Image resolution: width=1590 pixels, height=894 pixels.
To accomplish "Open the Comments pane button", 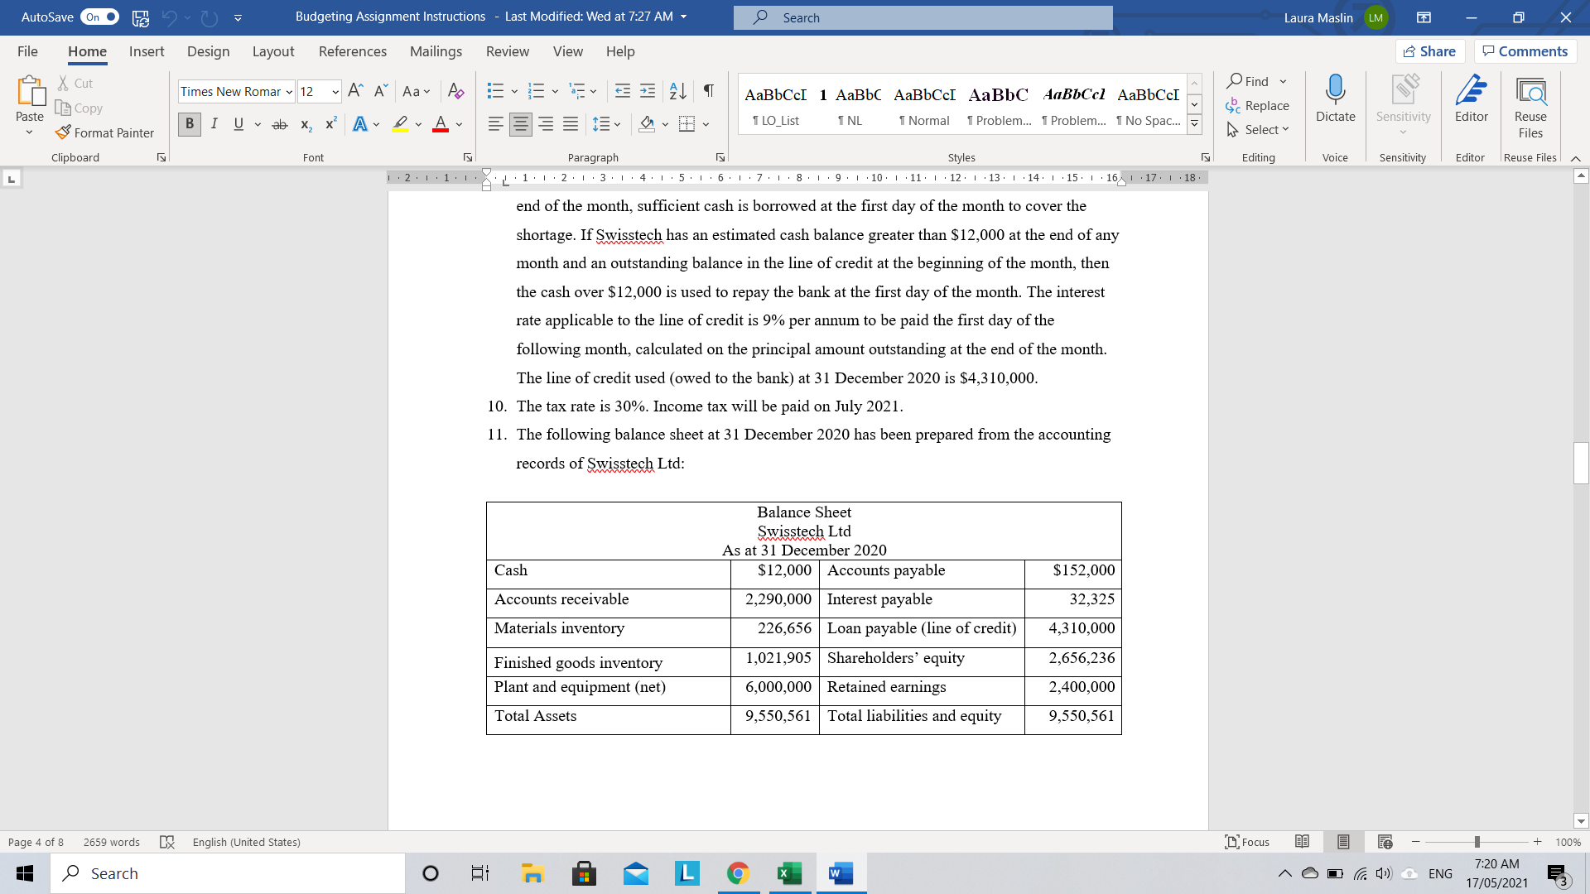I will click(x=1525, y=51).
